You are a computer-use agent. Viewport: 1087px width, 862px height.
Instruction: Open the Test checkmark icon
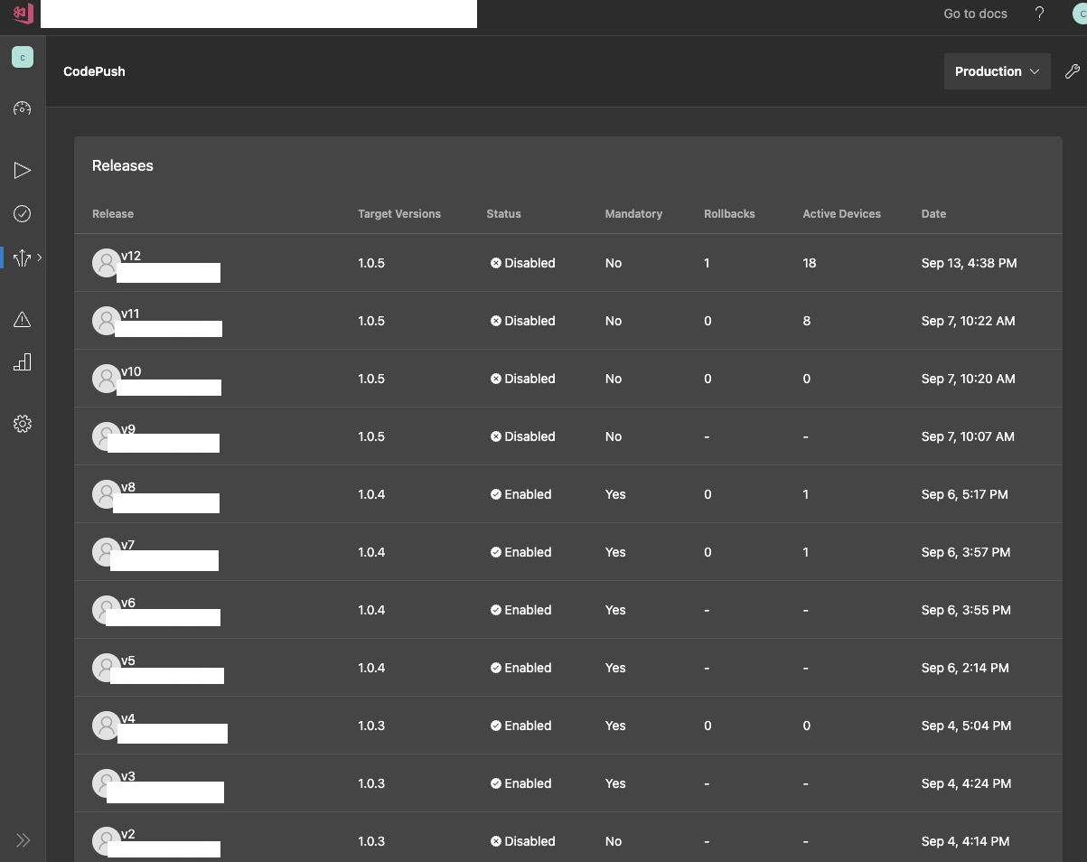[23, 213]
